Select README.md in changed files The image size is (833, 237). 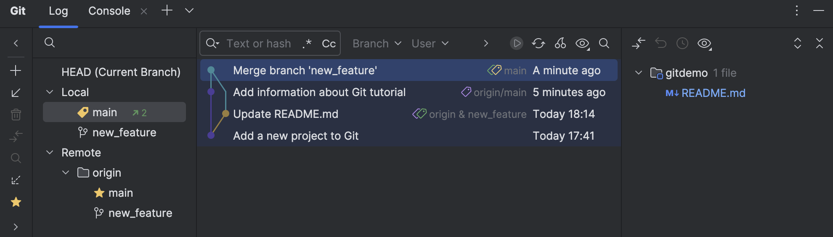[713, 93]
